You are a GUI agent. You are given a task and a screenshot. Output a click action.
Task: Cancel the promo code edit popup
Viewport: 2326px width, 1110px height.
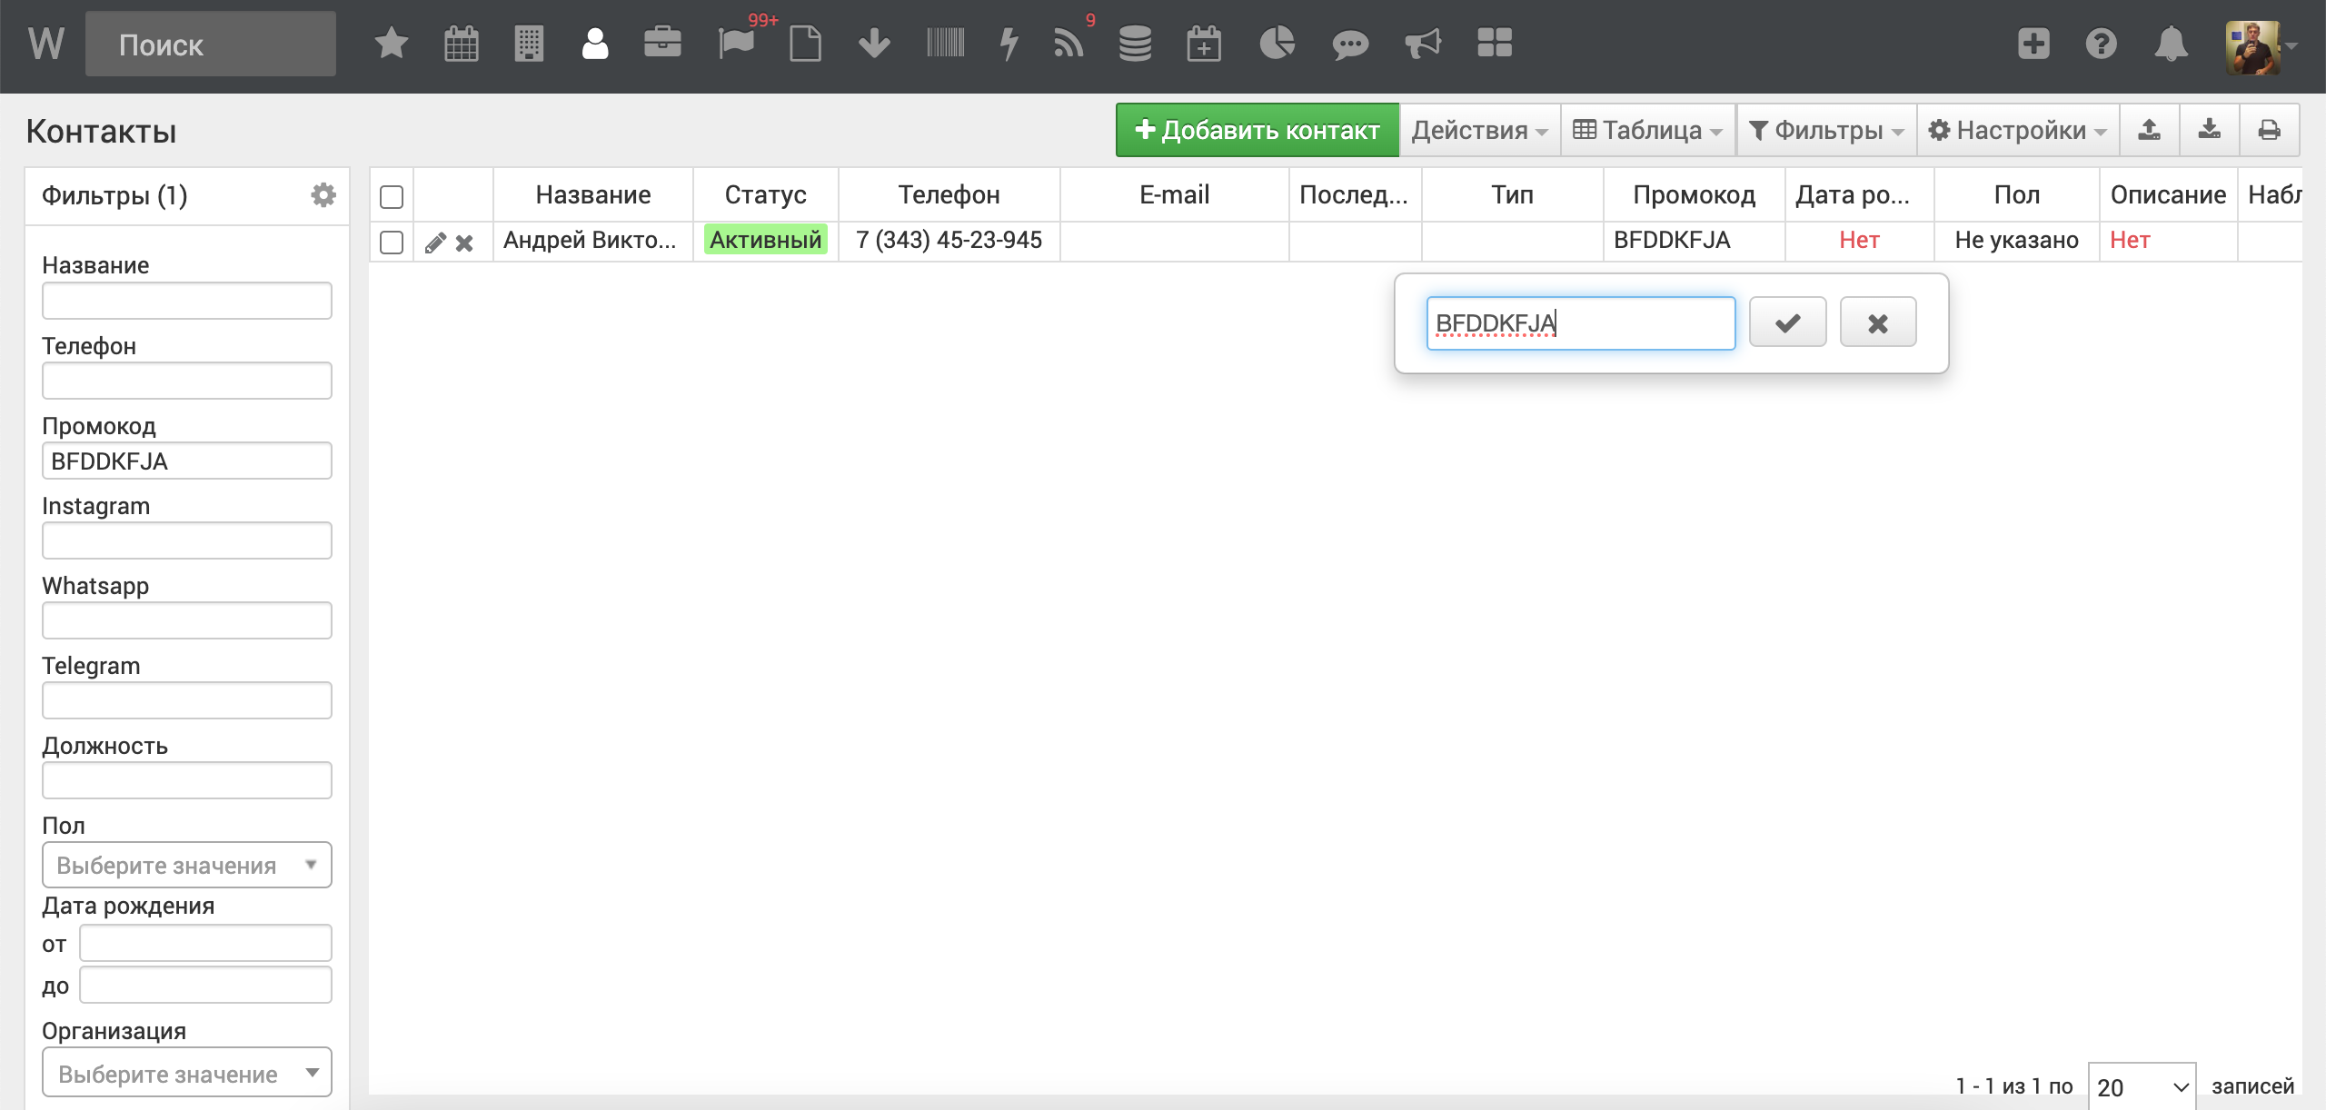(1877, 322)
